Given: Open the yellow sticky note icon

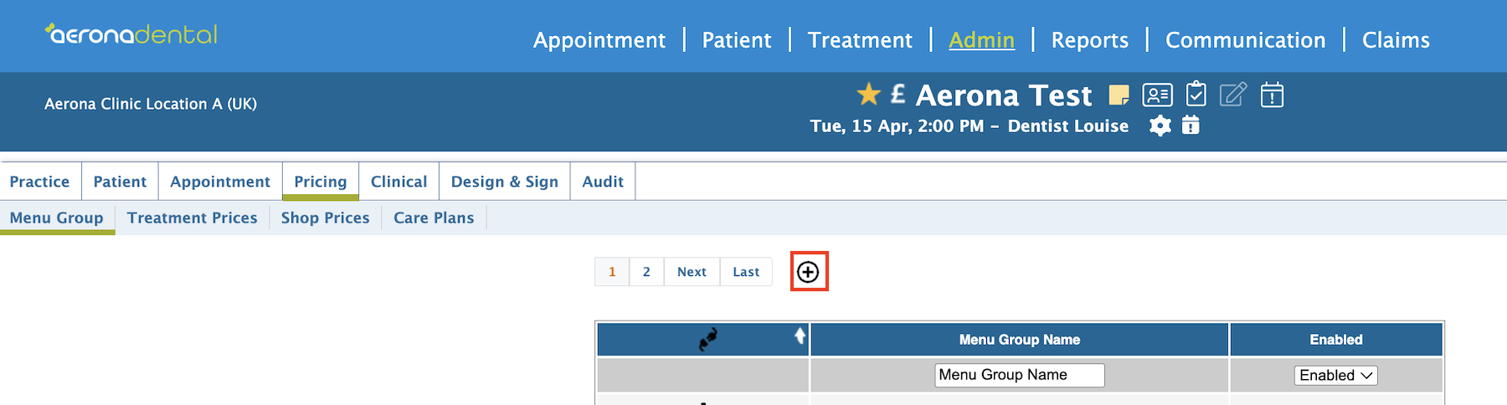Looking at the screenshot, I should [1119, 95].
